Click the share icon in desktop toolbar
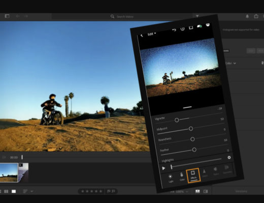 [x=256, y=16]
